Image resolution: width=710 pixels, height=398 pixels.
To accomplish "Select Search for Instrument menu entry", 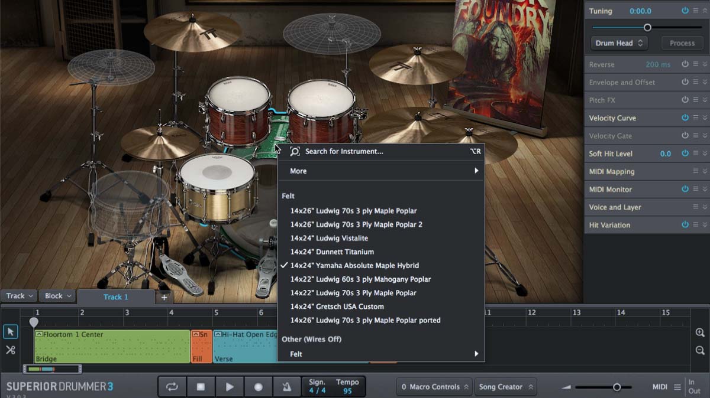I will point(381,152).
